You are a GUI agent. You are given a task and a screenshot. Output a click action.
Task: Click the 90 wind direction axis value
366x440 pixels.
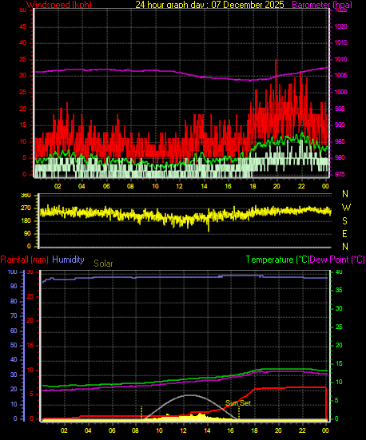tap(27, 234)
